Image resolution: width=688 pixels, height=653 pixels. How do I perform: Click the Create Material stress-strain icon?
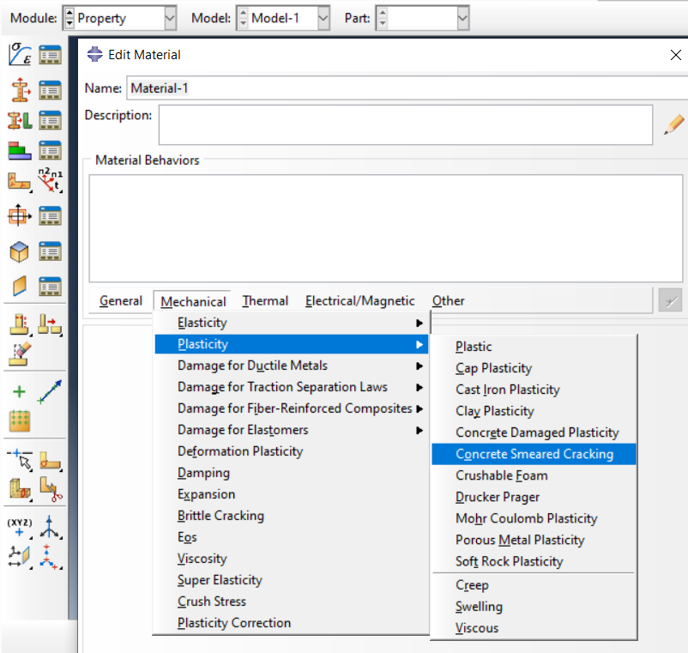pyautogui.click(x=20, y=55)
